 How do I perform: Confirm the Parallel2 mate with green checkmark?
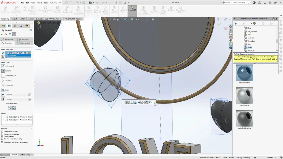[x=2, y=34]
